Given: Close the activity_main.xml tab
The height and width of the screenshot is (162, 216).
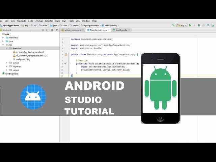Looking at the screenshot, I should pos(83,30).
